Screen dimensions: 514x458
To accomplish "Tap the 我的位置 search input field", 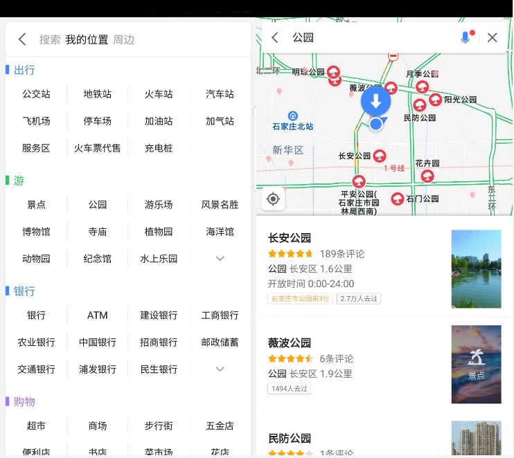I will click(87, 39).
